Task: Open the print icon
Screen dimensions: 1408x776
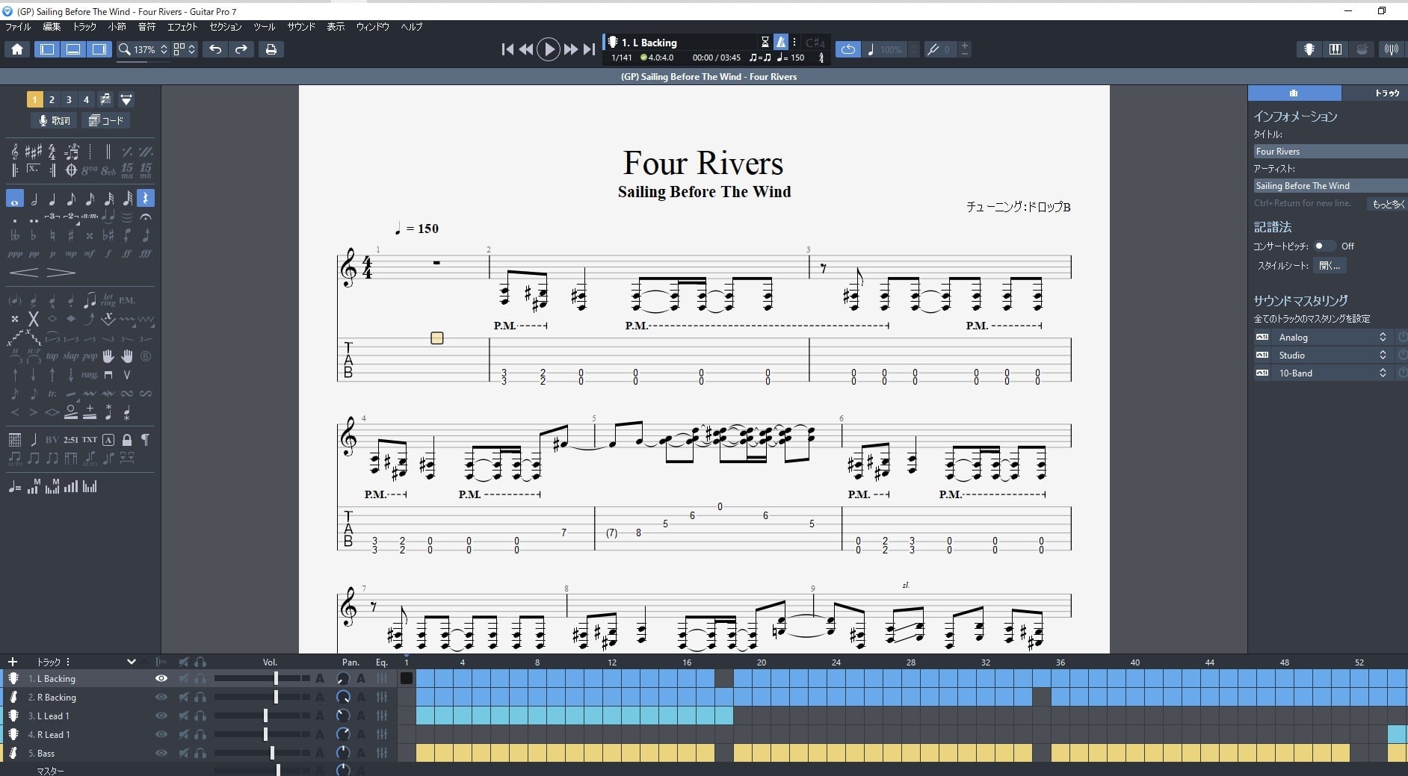Action: [x=271, y=49]
